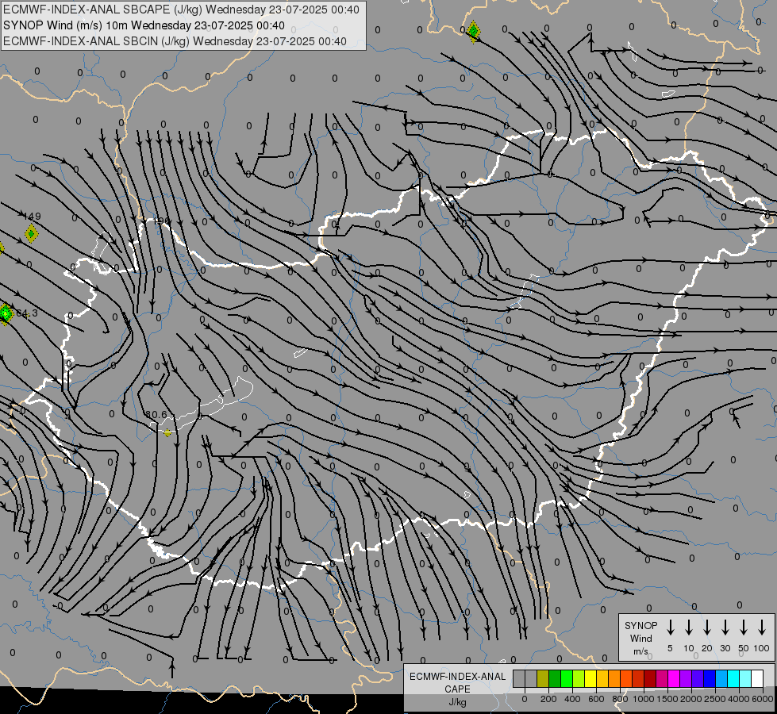Image resolution: width=777 pixels, height=714 pixels.
Task: Select the green diamond marker at the top border
Action: [x=474, y=32]
